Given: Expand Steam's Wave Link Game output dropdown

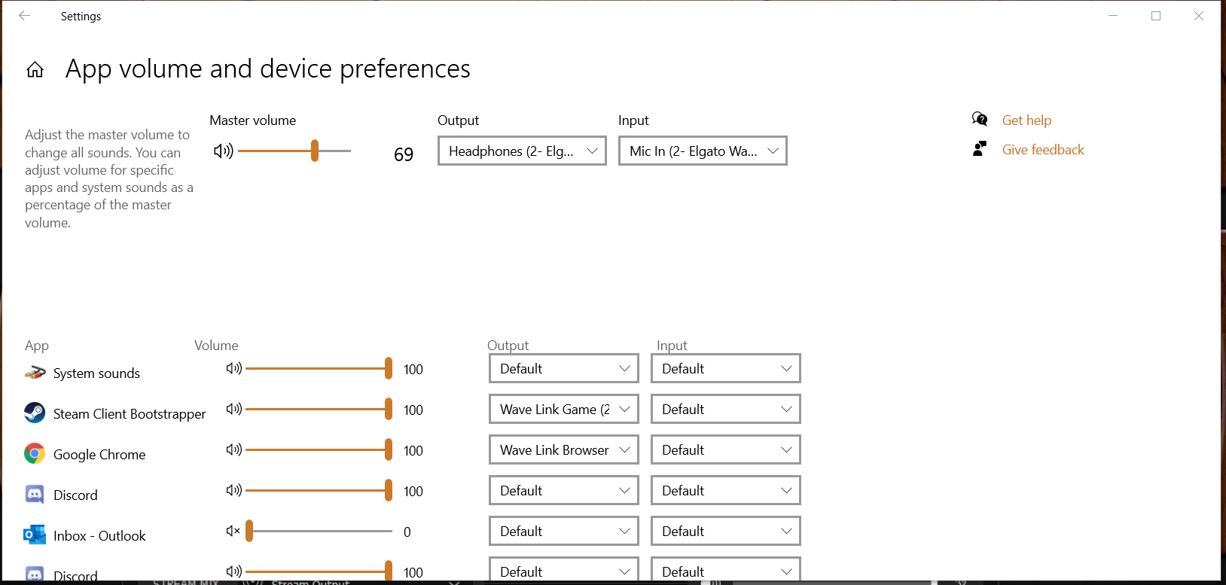Looking at the screenshot, I should pyautogui.click(x=564, y=409).
